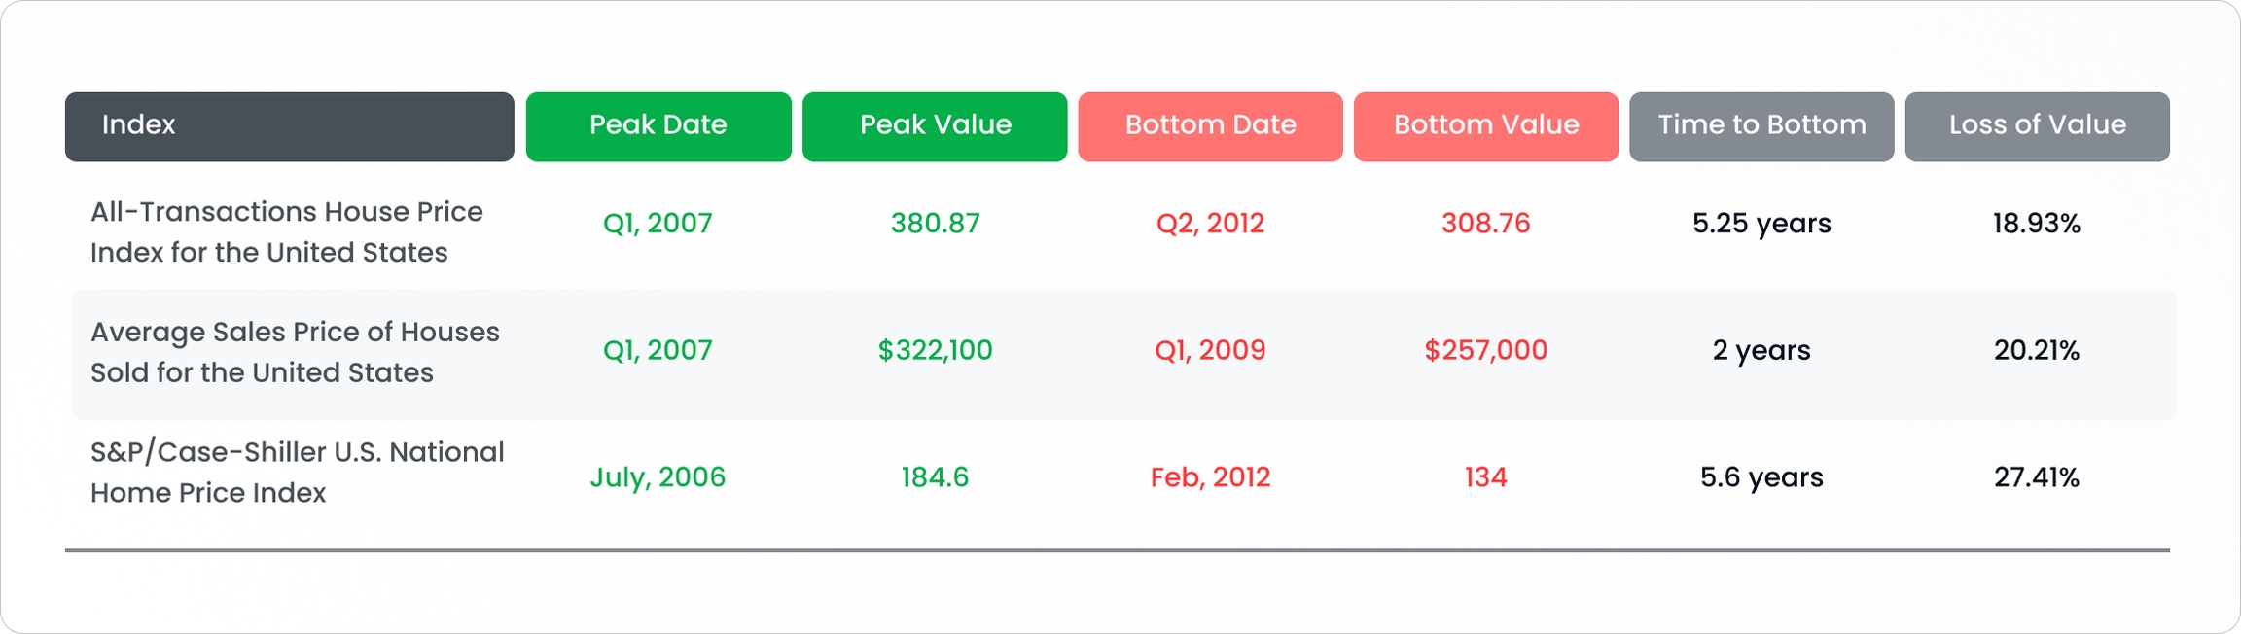Click the Average Sales Price of Houses label

294,352
